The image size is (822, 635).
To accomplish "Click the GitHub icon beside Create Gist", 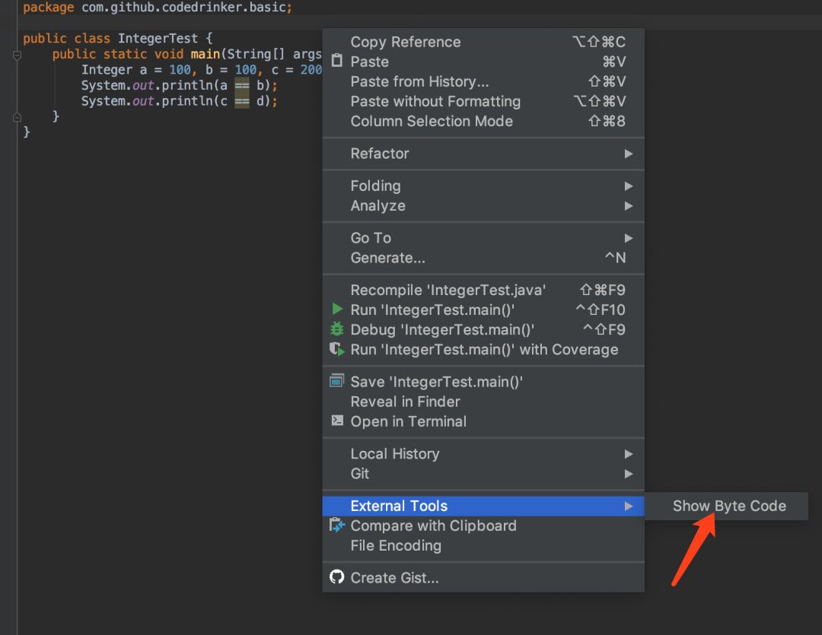I will coord(337,577).
